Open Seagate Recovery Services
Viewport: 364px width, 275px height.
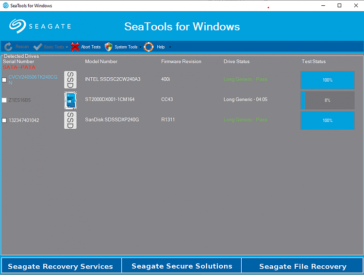pyautogui.click(x=61, y=265)
